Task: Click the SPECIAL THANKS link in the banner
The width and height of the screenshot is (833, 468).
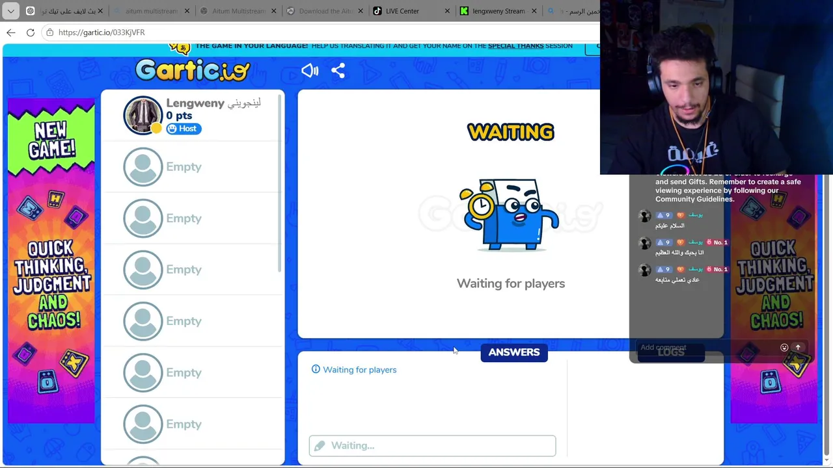Action: (x=515, y=46)
